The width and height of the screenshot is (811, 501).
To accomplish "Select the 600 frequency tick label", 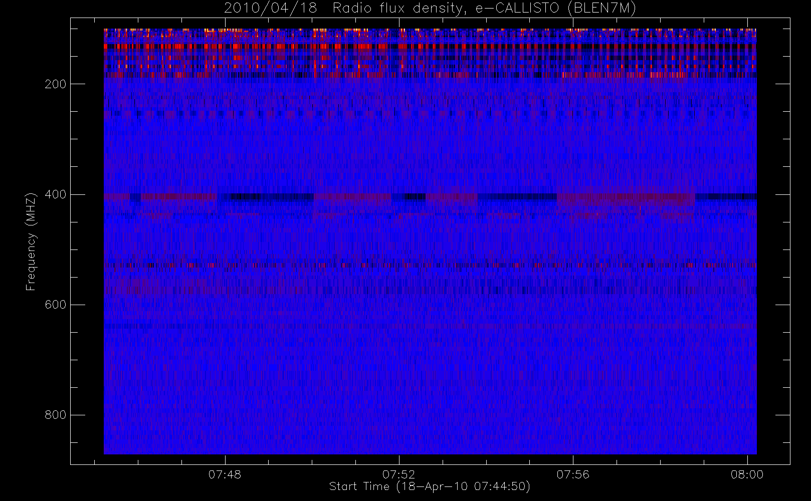I will pyautogui.click(x=55, y=305).
